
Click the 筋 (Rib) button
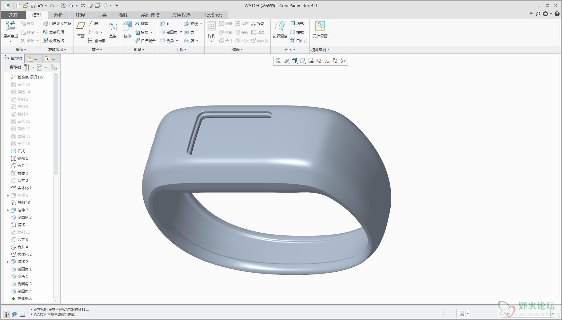click(189, 41)
